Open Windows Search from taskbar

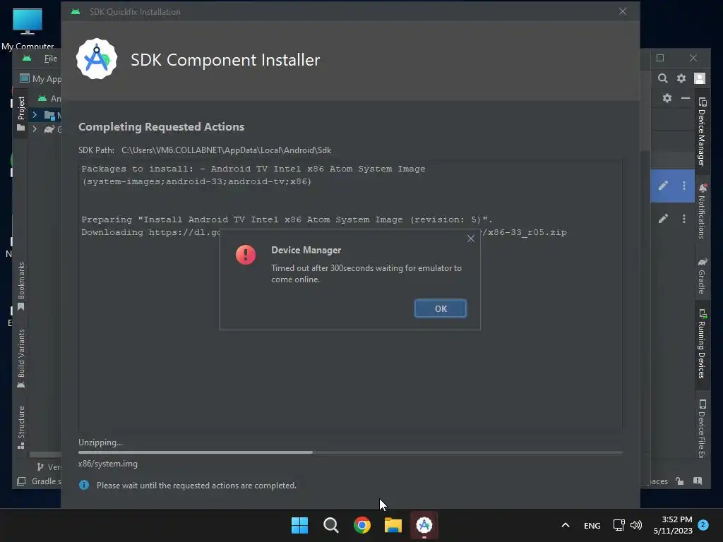click(330, 525)
